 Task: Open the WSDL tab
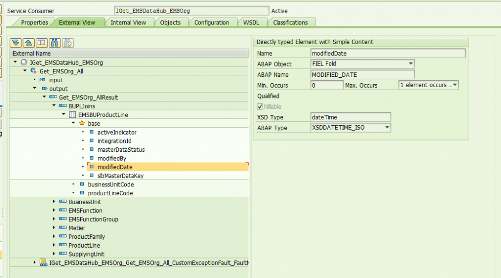click(x=251, y=23)
